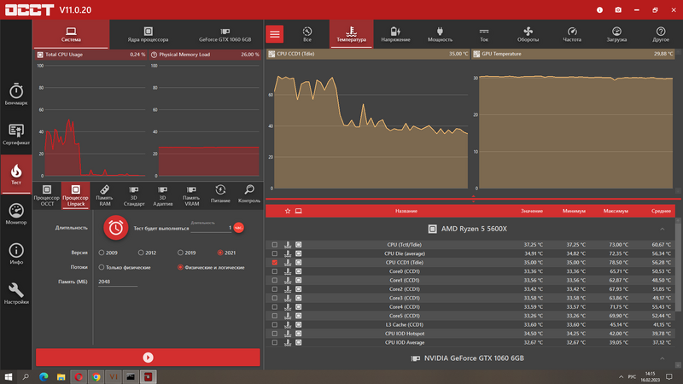683x384 pixels.
Task: Select Процессор OCCT test
Action: (47, 195)
